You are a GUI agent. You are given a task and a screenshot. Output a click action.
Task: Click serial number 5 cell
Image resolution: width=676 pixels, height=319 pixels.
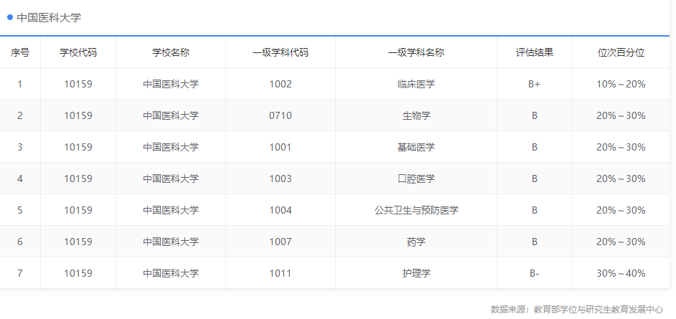point(20,210)
